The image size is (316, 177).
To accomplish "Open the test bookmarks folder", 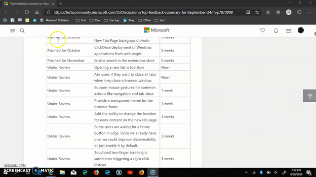I will [159, 20].
